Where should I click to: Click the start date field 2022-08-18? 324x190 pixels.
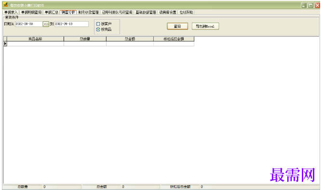pos(28,24)
